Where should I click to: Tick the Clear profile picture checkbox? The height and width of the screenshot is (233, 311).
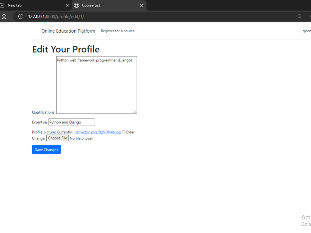[123, 132]
